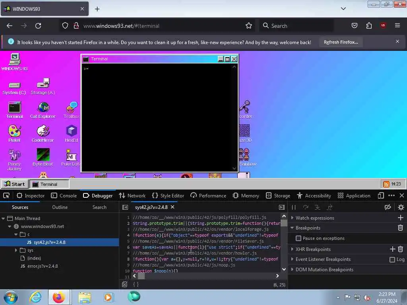Image resolution: width=407 pixels, height=305 pixels.
Task: Switch to the Inspector devtools tab
Action: tap(31, 195)
